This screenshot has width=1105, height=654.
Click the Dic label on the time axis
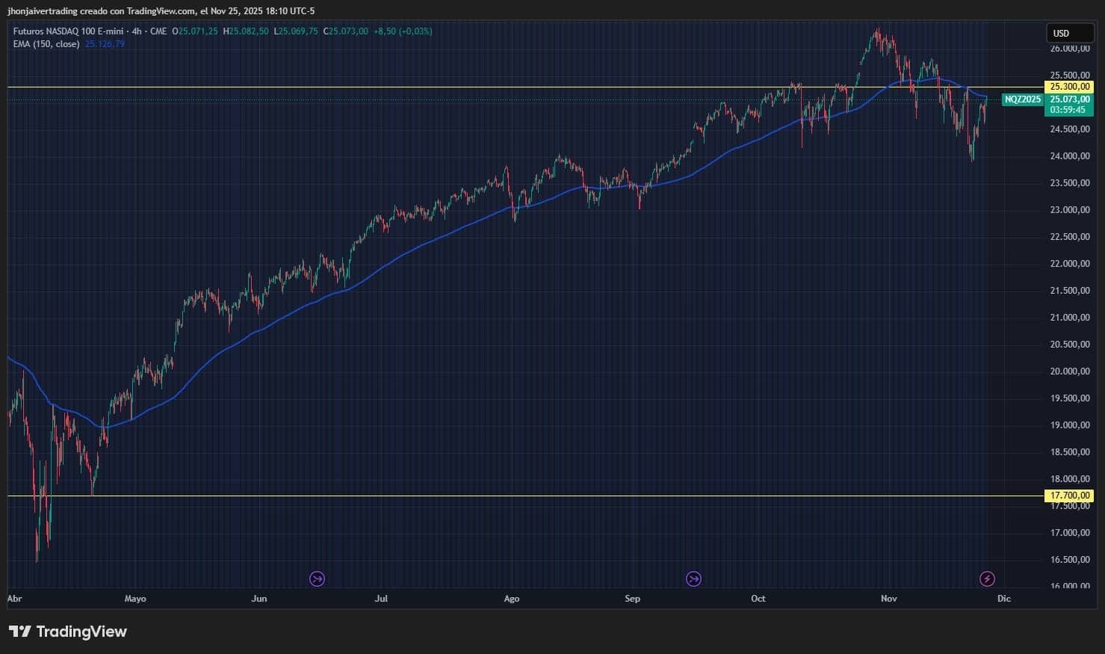tap(1004, 599)
